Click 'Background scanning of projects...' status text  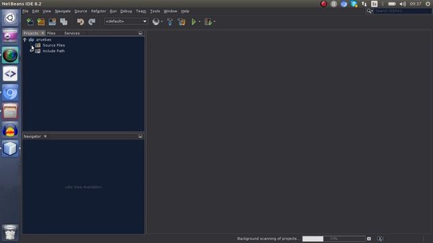pyautogui.click(x=268, y=238)
